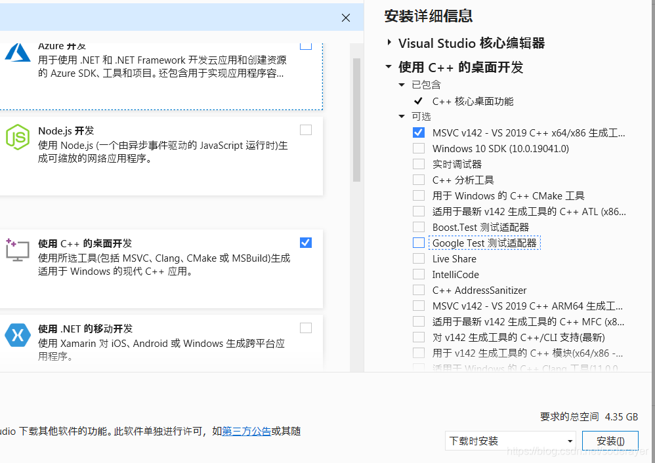Expand the Visual Studio 核心编辑器 section
This screenshot has width=655, height=463.
click(x=389, y=42)
